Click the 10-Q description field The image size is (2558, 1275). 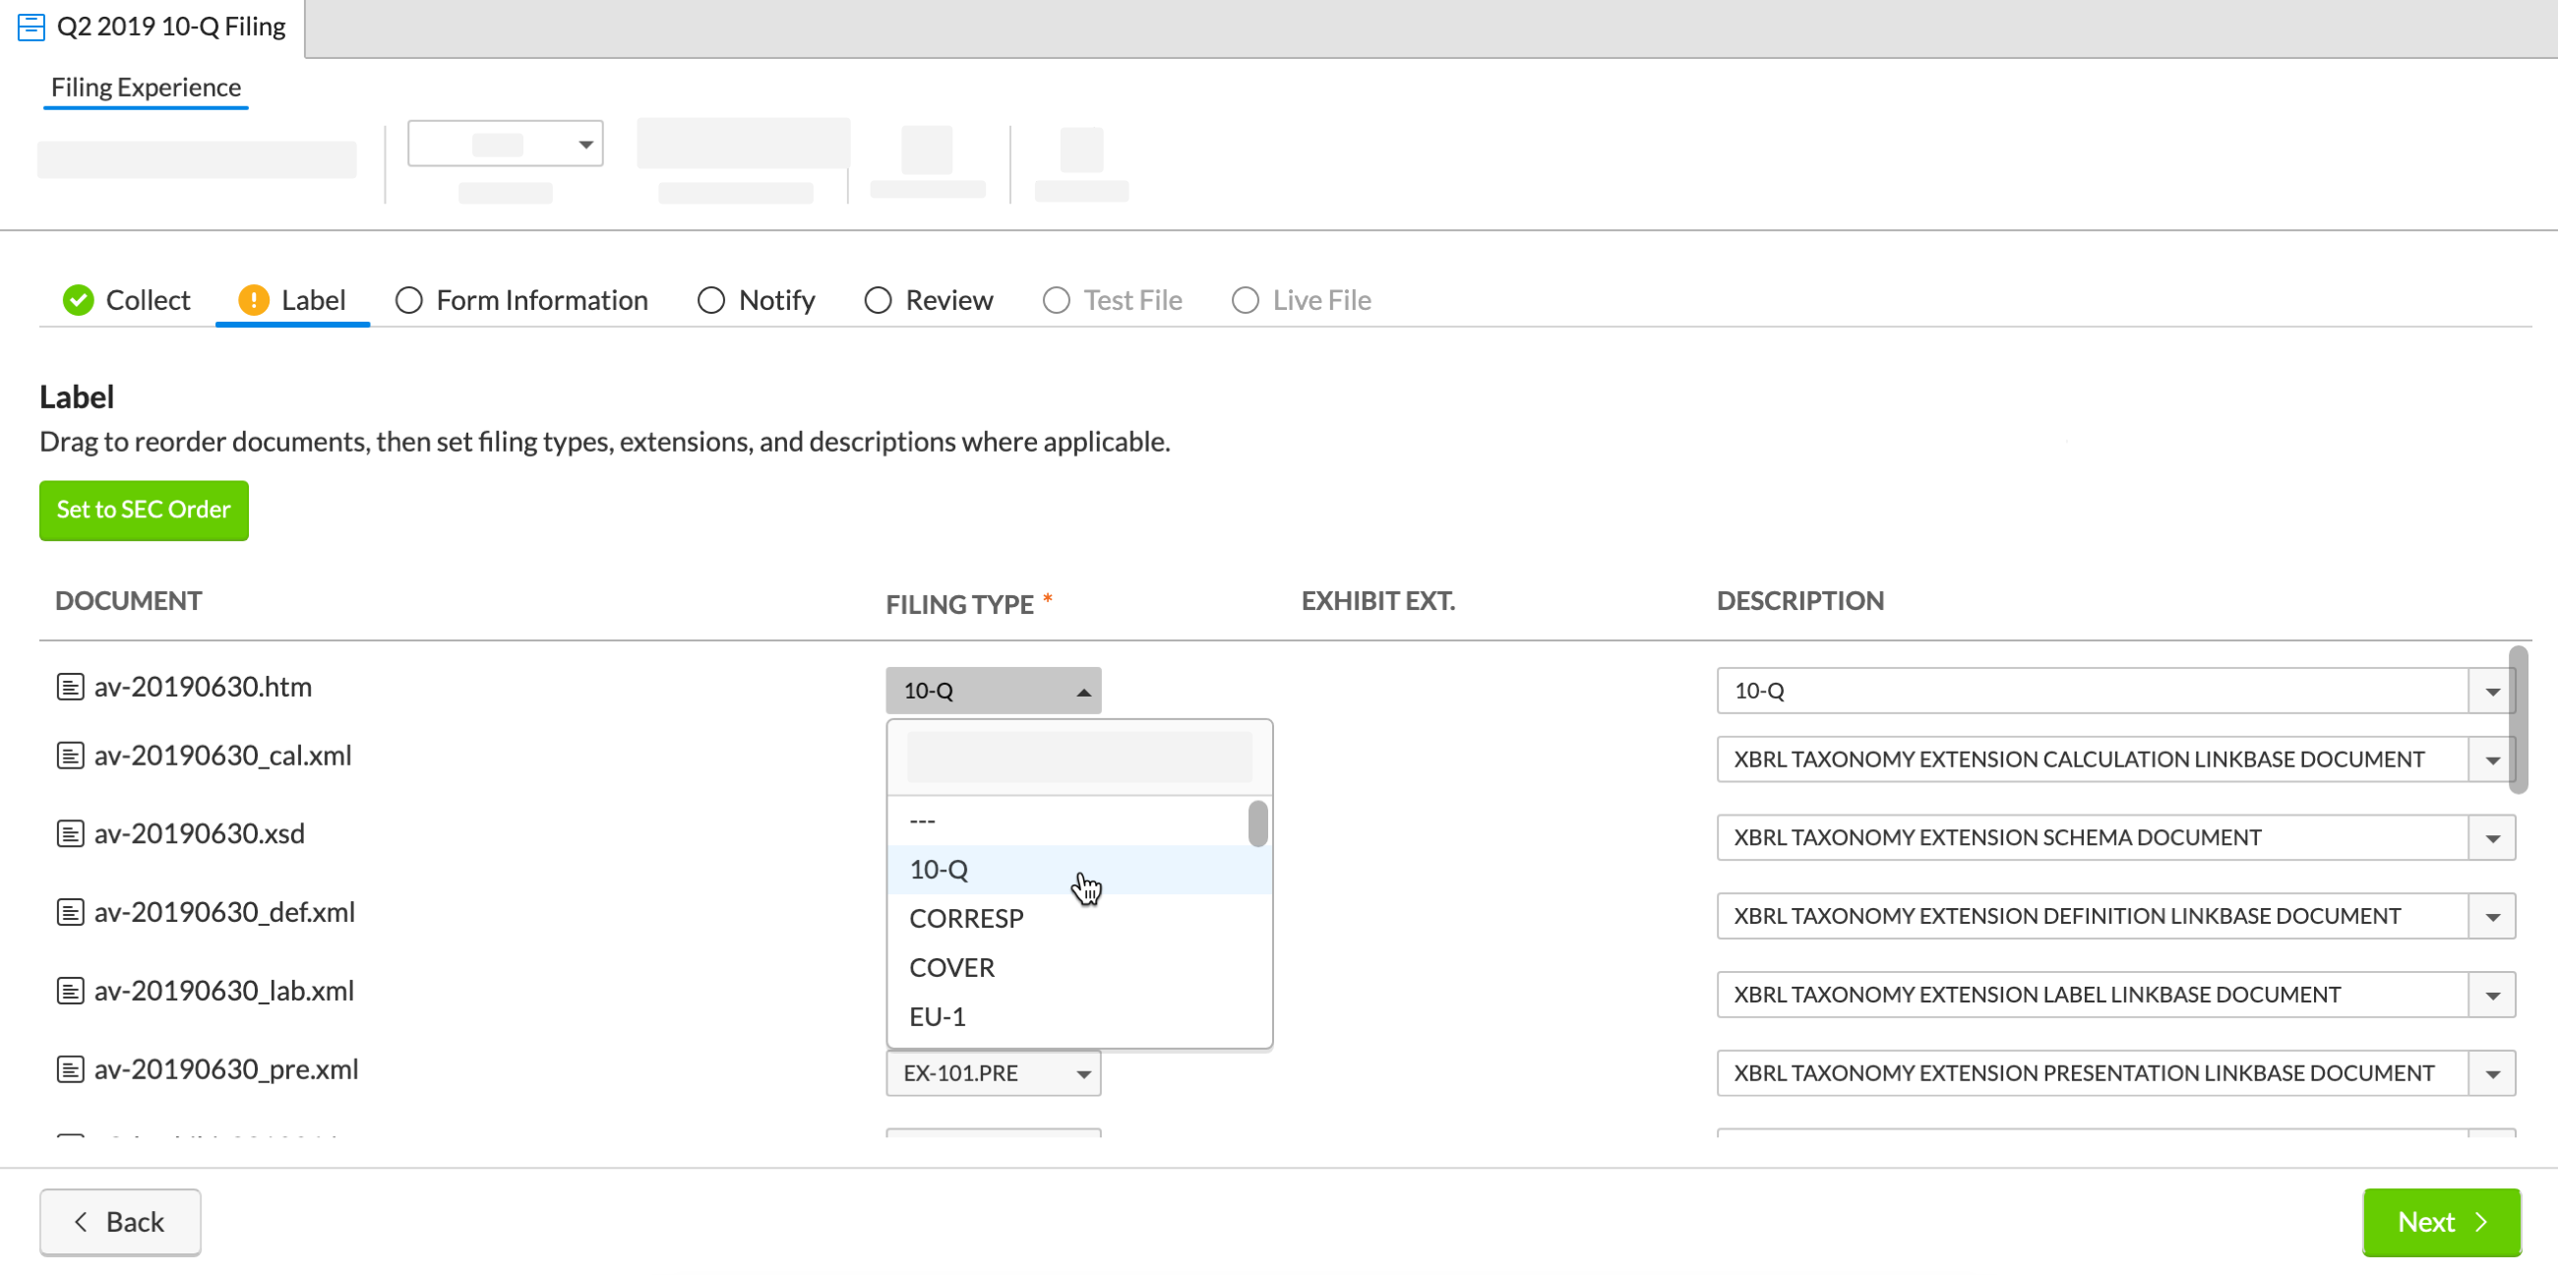[2093, 690]
